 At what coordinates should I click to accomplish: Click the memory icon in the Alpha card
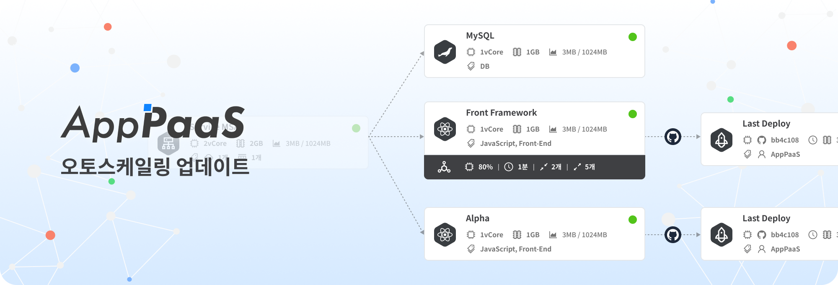coord(517,235)
